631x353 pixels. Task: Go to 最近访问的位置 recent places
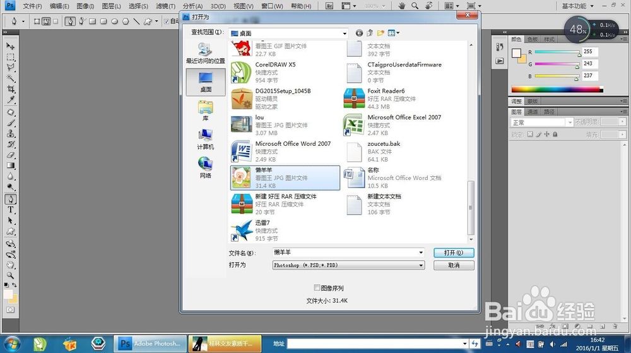(x=205, y=52)
